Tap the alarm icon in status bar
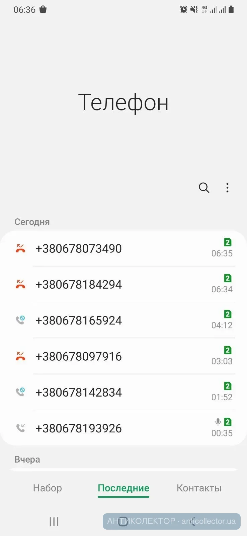247x536 pixels. [183, 10]
